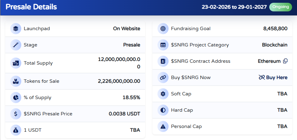297x140 pixels.
Task: Click the Personal Cap label
Action: 186,126
